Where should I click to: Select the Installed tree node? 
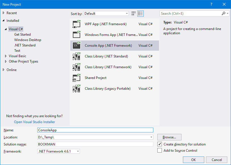click(x=13, y=20)
